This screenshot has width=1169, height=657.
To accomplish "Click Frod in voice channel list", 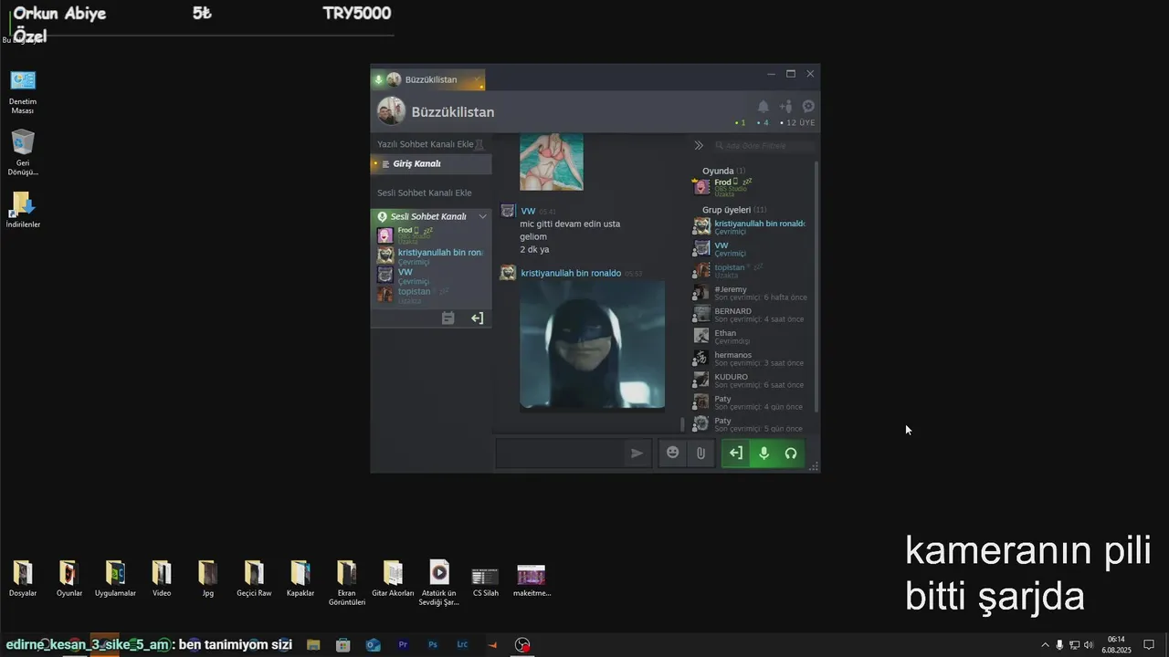I will pos(431,235).
